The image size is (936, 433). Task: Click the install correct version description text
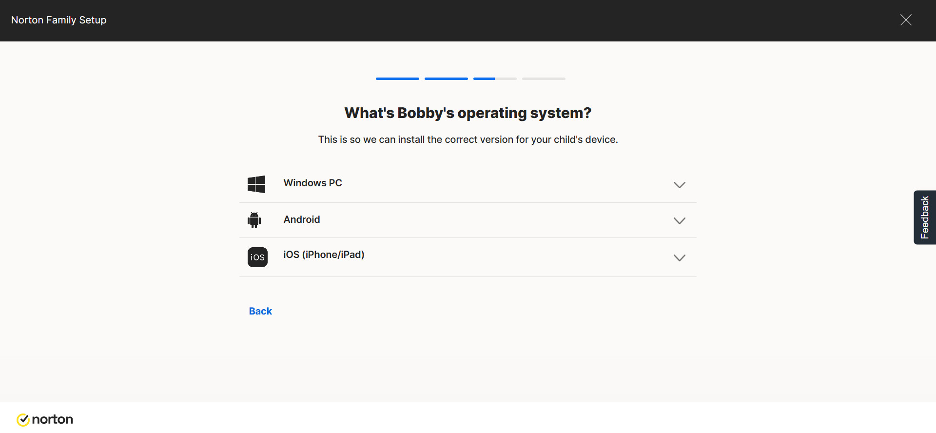[468, 139]
